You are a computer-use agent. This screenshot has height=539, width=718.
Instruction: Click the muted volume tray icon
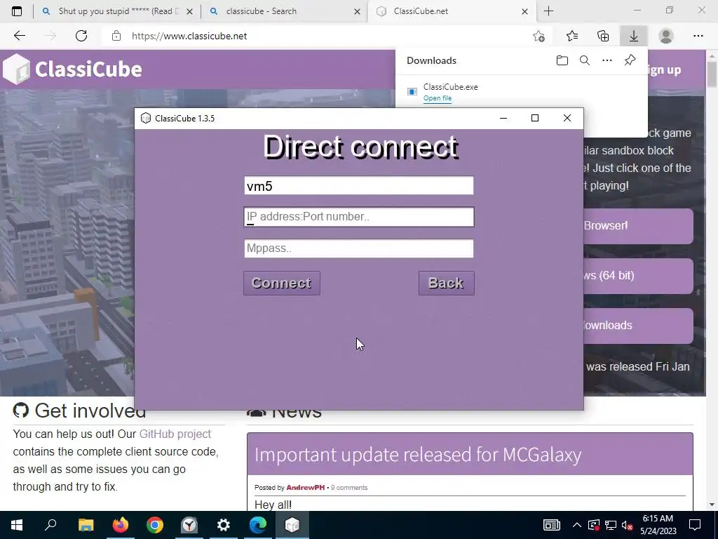628,525
